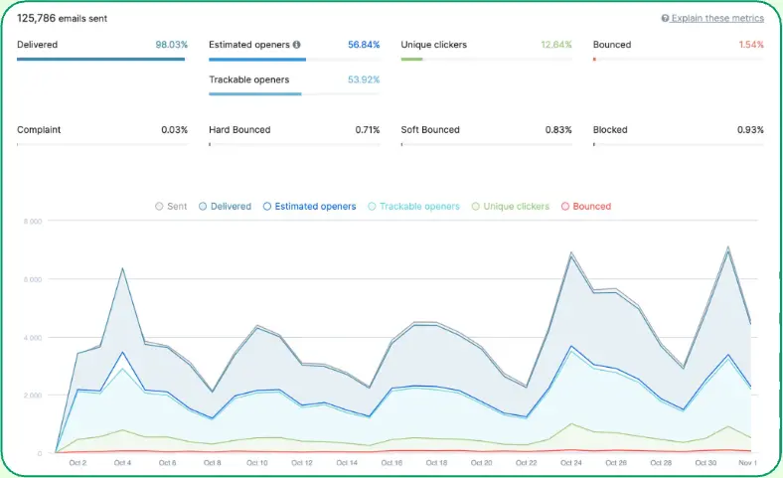Viewport: 783px width, 478px height.
Task: Click the 125,786 emails sent heading
Action: pos(62,19)
